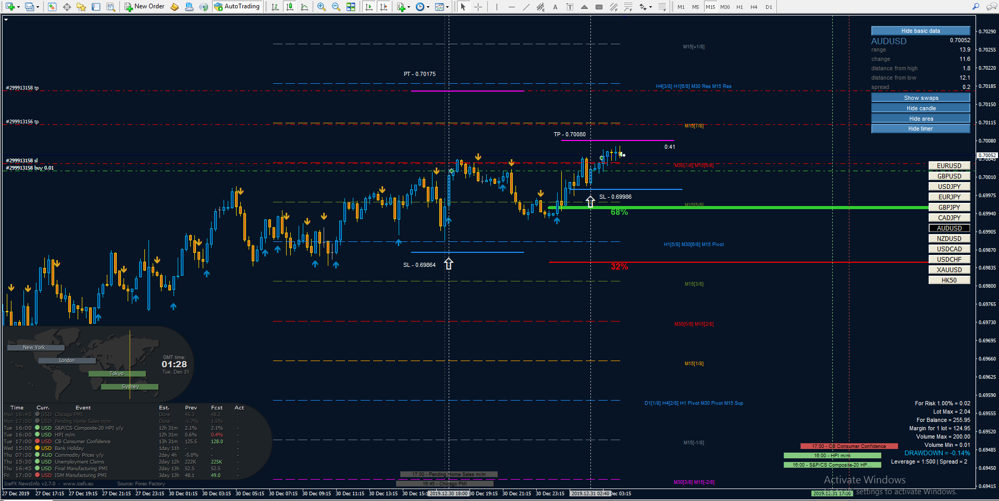
Task: Expand the Templates dropdown arrow
Action: [x=448, y=7]
